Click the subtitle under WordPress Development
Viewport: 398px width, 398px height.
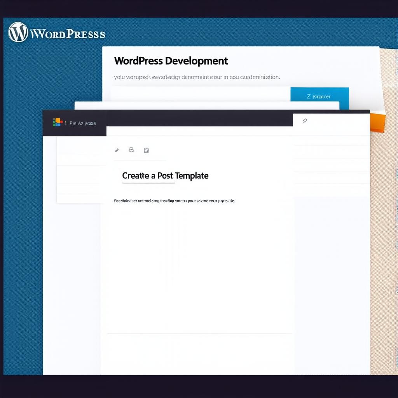pyautogui.click(x=197, y=77)
